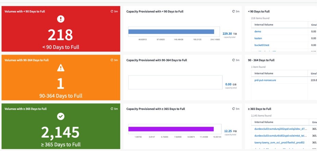
Task: Click the 218 volumes count
Action: (61, 35)
